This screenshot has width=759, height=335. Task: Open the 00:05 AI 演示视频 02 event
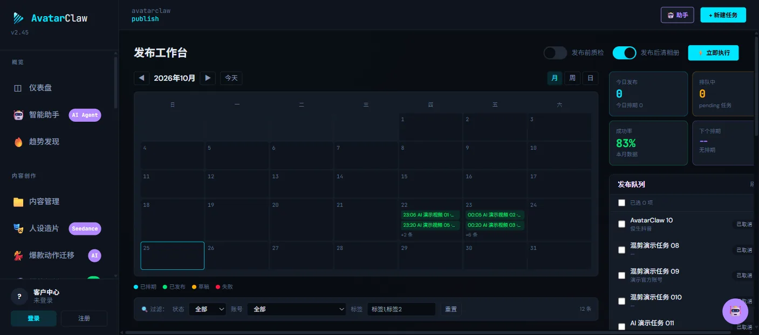tap(495, 215)
